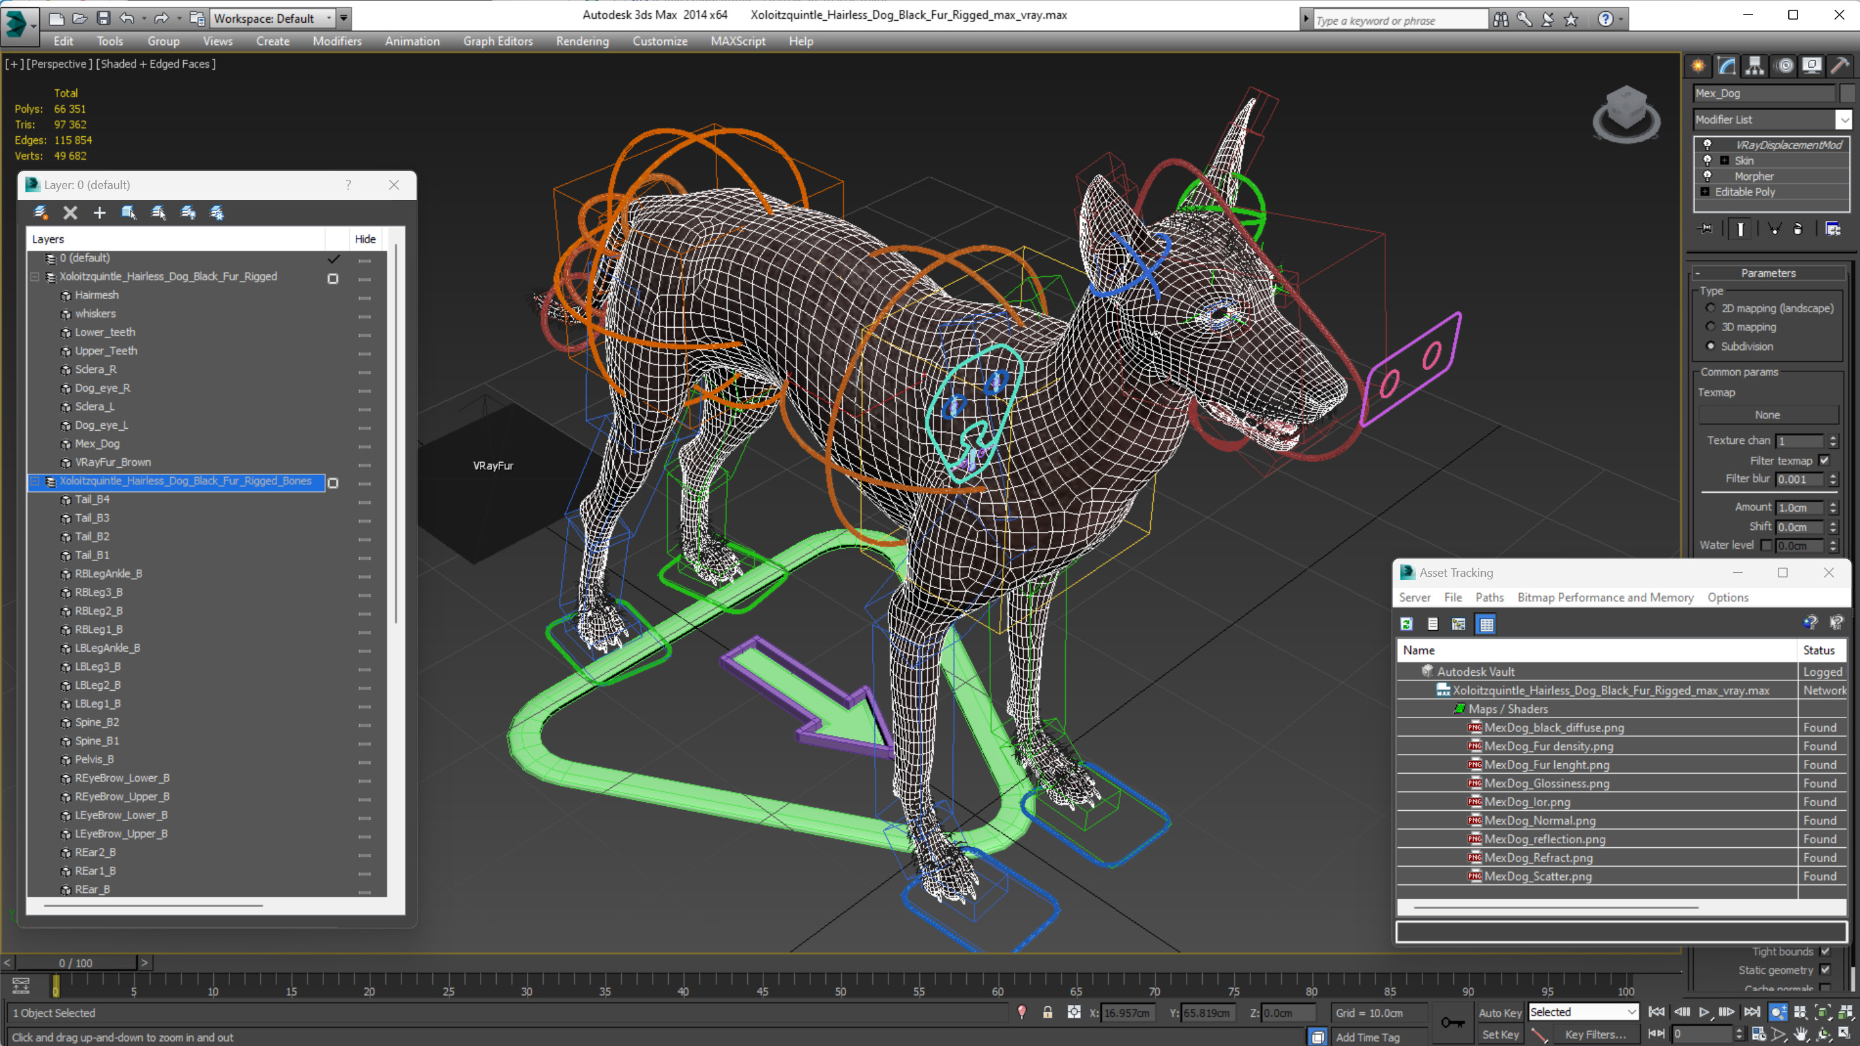Toggle the Static geometry checkbox
Image resolution: width=1860 pixels, height=1046 pixels.
(1825, 970)
